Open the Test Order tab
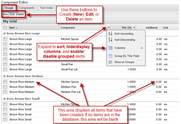 coord(47,8)
